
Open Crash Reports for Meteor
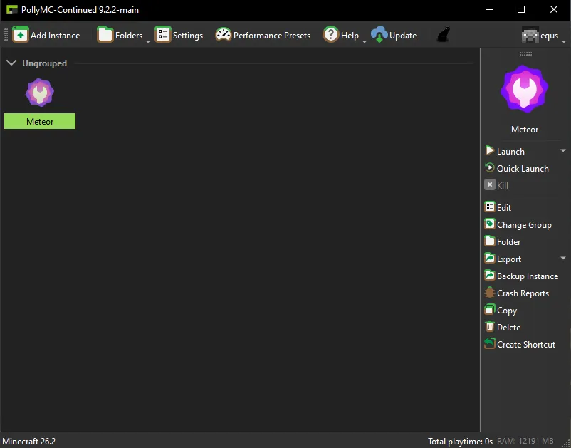pos(517,293)
